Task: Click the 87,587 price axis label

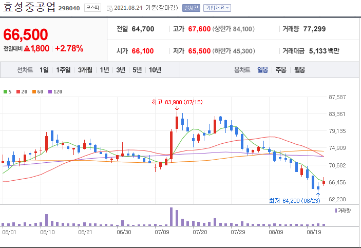Action: [337, 97]
